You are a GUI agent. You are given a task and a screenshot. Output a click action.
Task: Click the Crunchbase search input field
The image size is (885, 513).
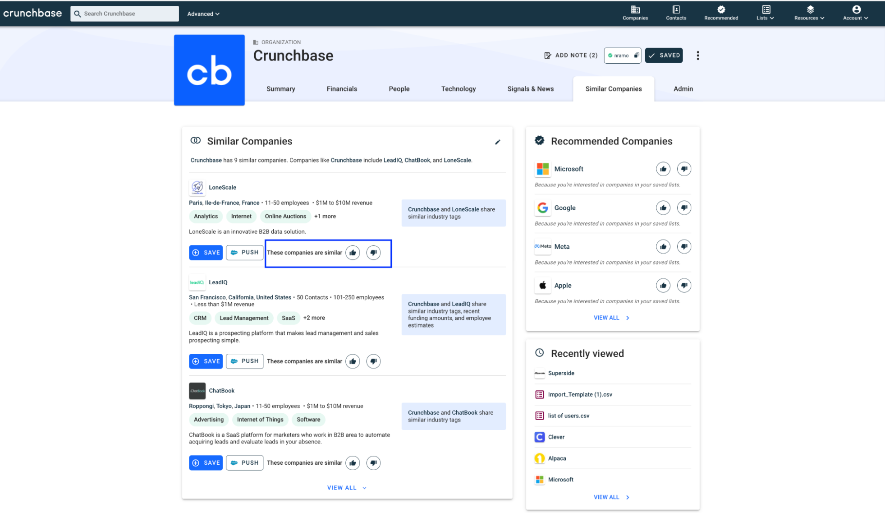coord(124,14)
